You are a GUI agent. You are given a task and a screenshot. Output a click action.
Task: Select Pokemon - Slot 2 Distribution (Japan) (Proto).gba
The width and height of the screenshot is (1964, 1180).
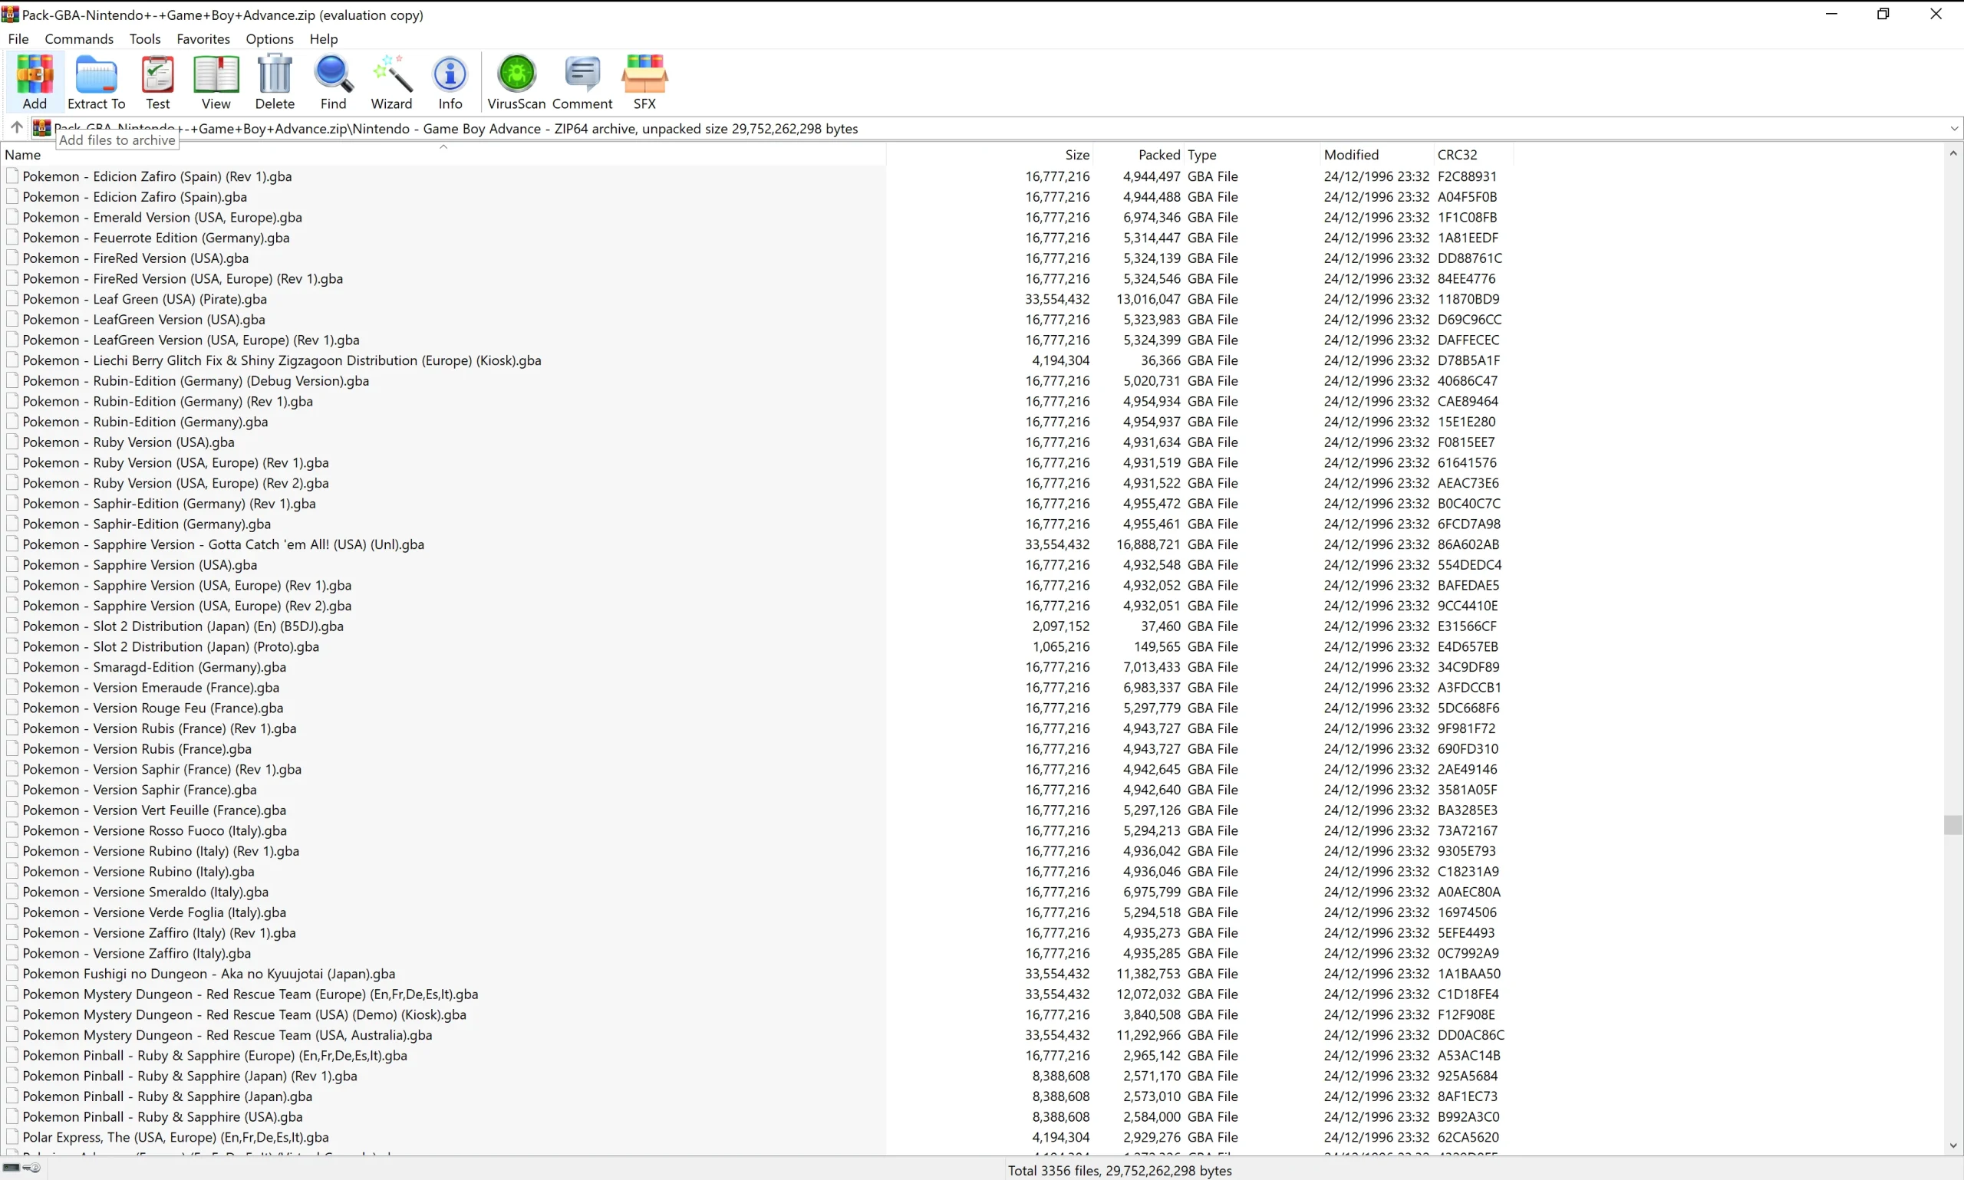[x=171, y=646]
